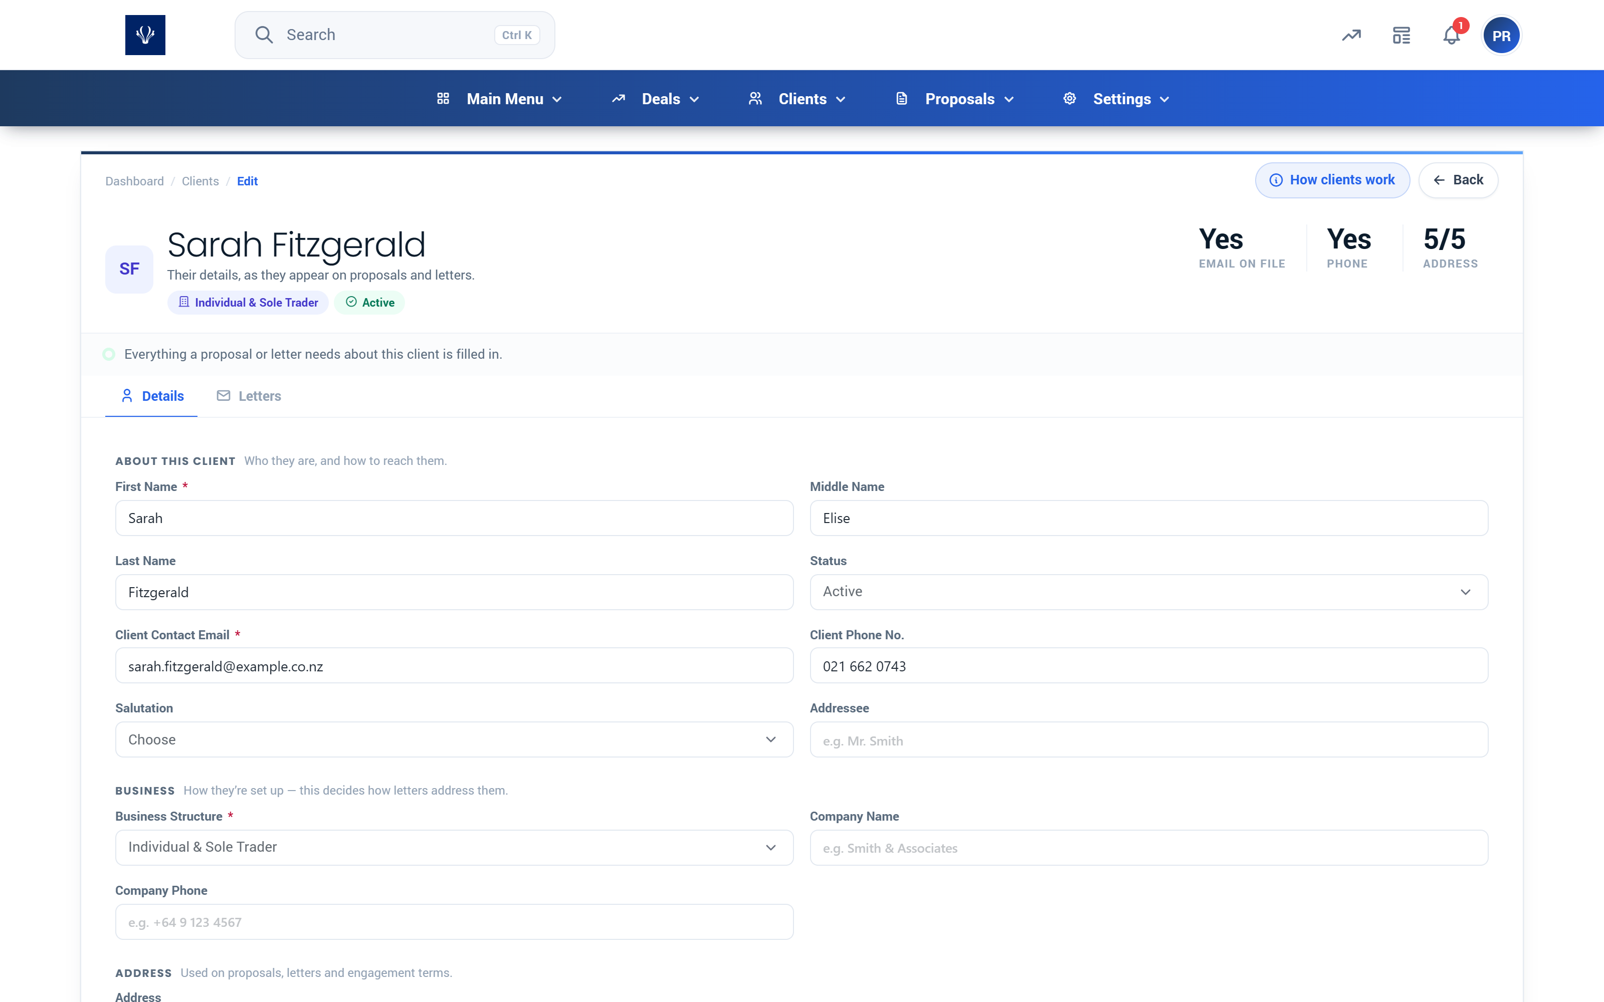Switch to the Details tab

tap(152, 396)
